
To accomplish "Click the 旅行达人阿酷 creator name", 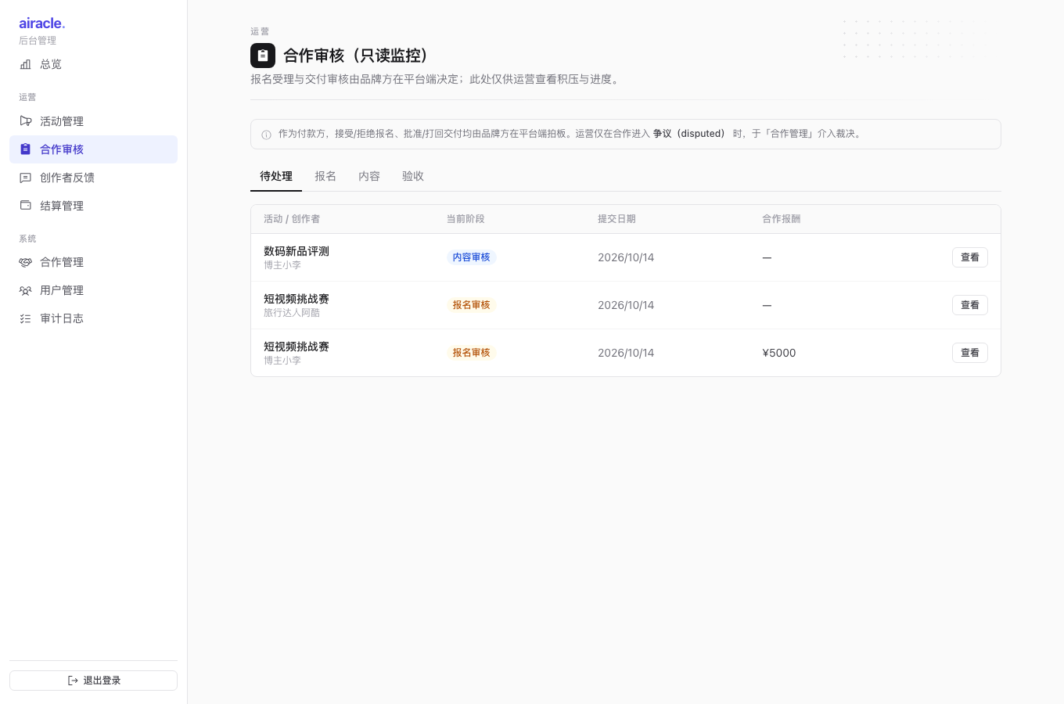I will (292, 313).
